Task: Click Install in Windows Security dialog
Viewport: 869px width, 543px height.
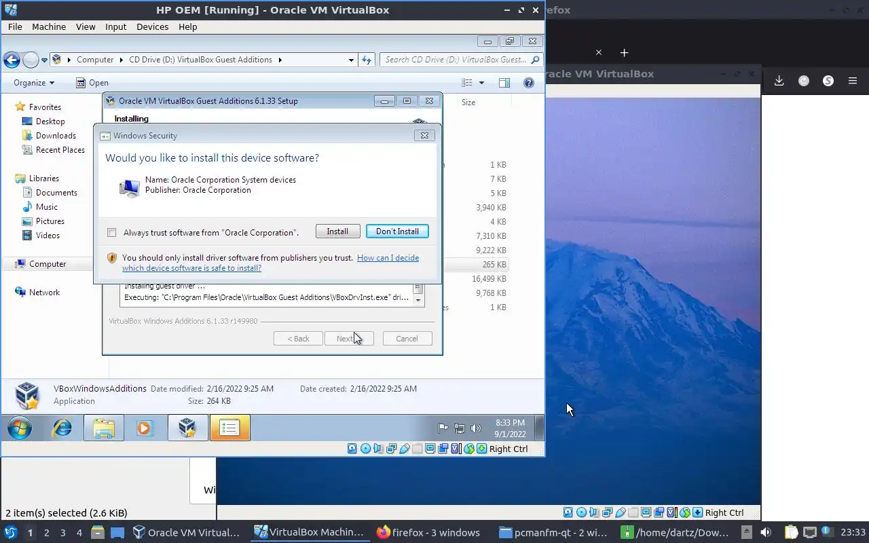Action: pyautogui.click(x=337, y=231)
